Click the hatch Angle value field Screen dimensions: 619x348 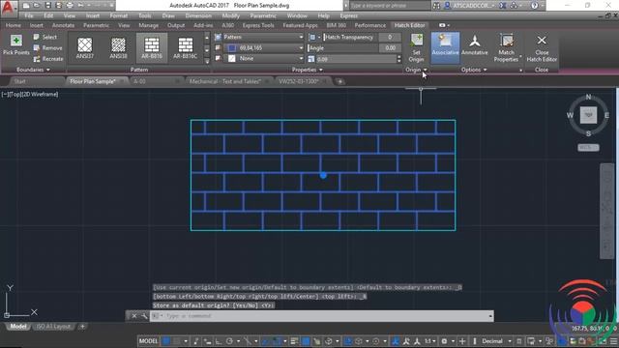(x=391, y=47)
